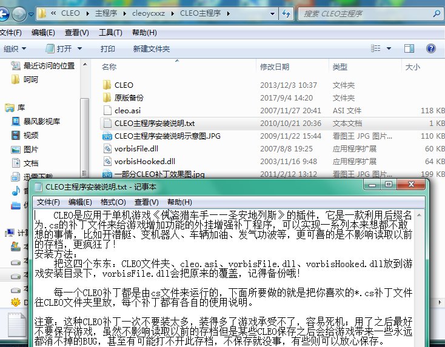The image size is (445, 347).
Task: Click the large text file icon in details pane
Action: click(18, 324)
